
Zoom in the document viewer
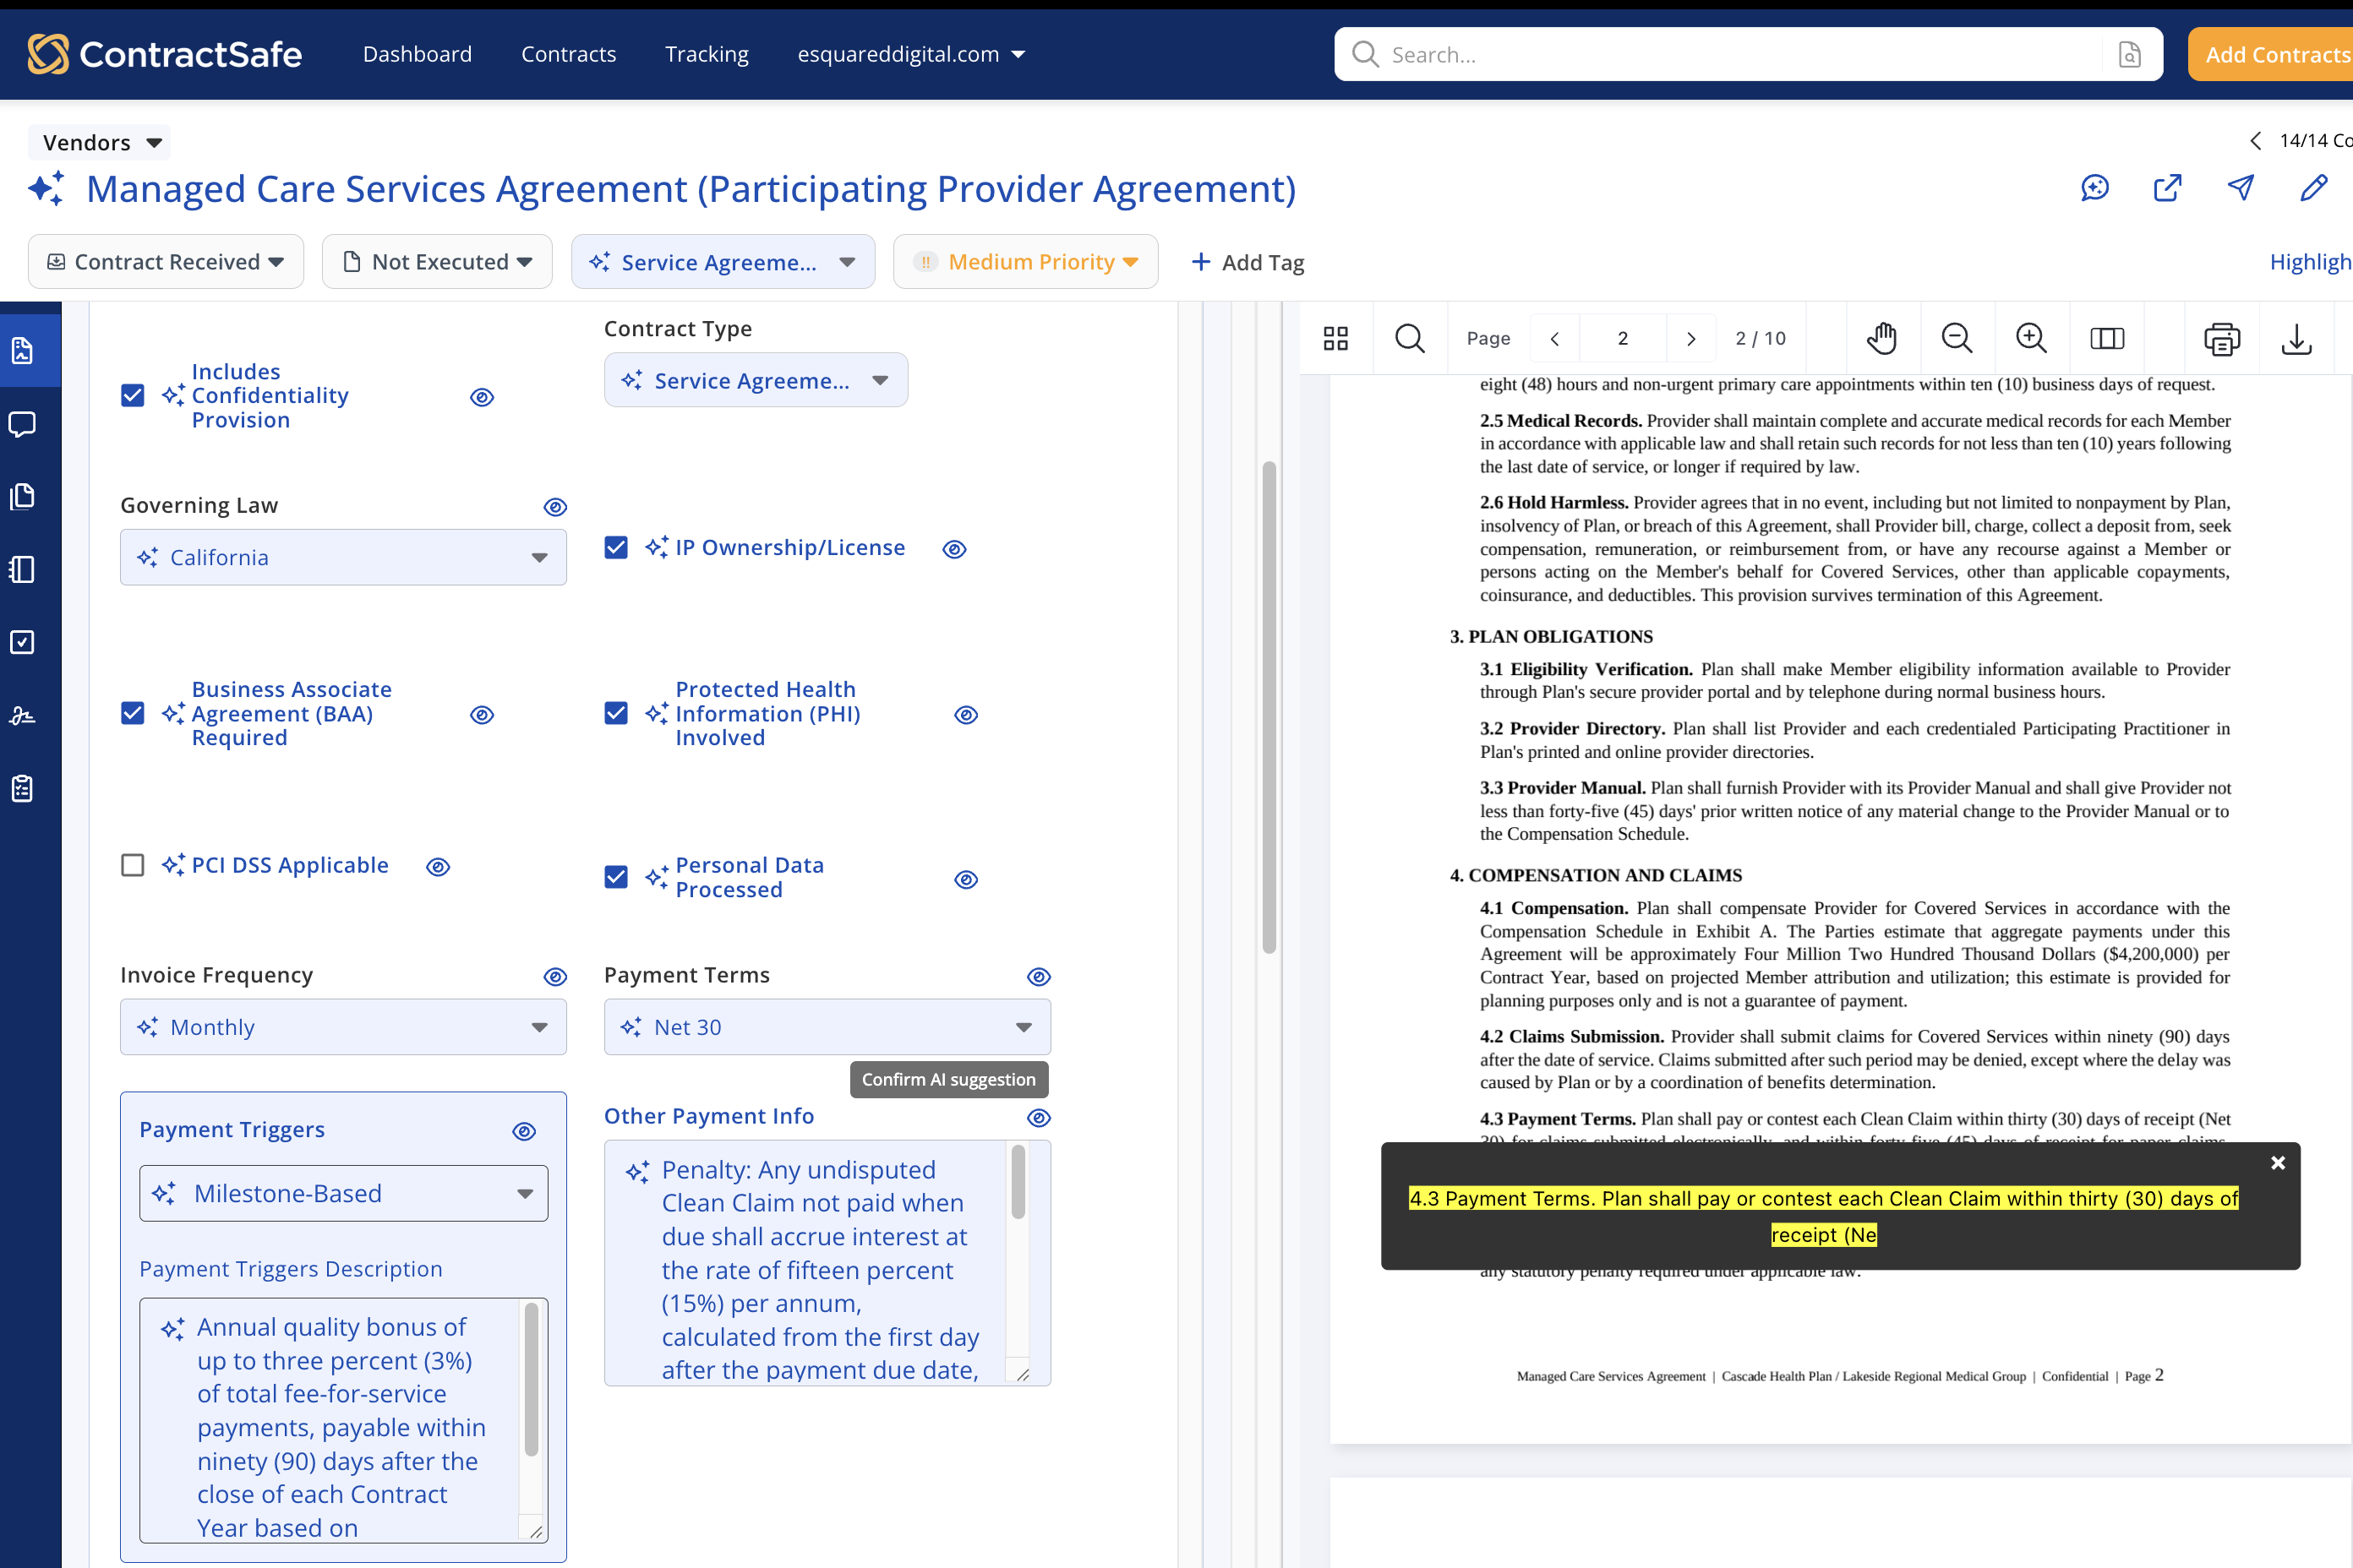[x=2031, y=338]
